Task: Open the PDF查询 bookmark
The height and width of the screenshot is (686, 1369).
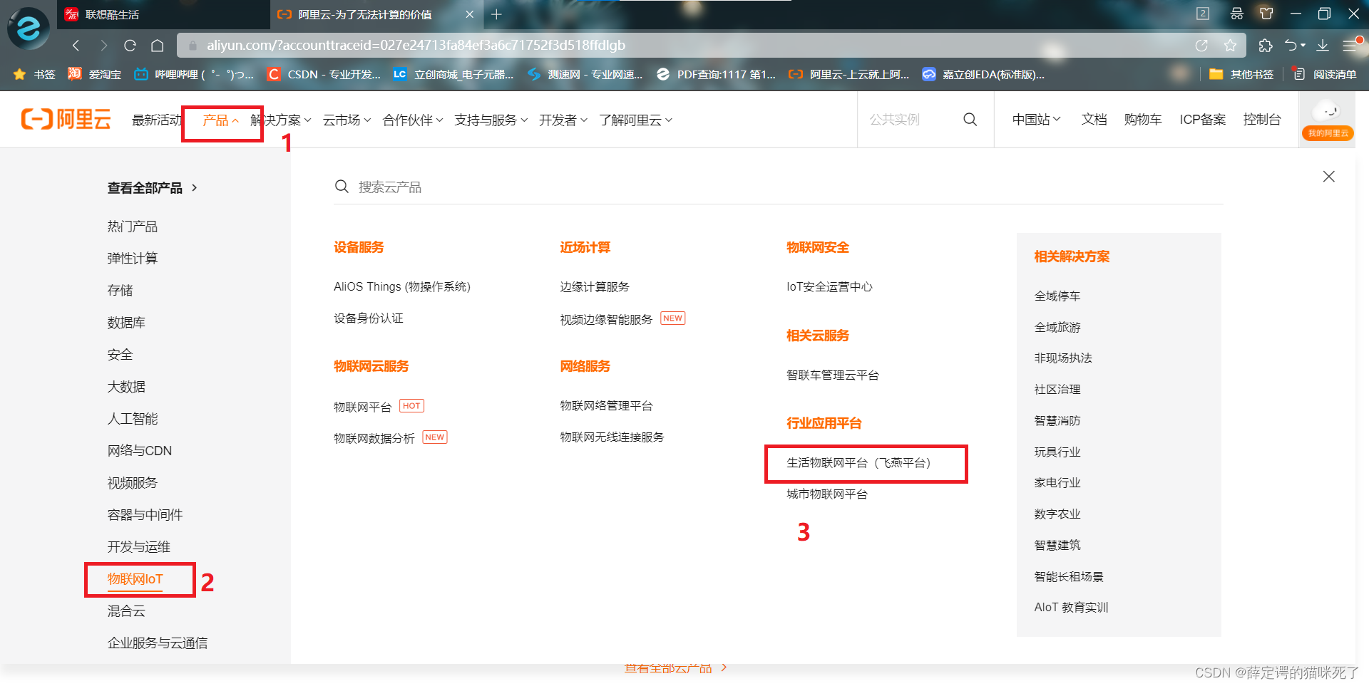Action: pos(716,74)
